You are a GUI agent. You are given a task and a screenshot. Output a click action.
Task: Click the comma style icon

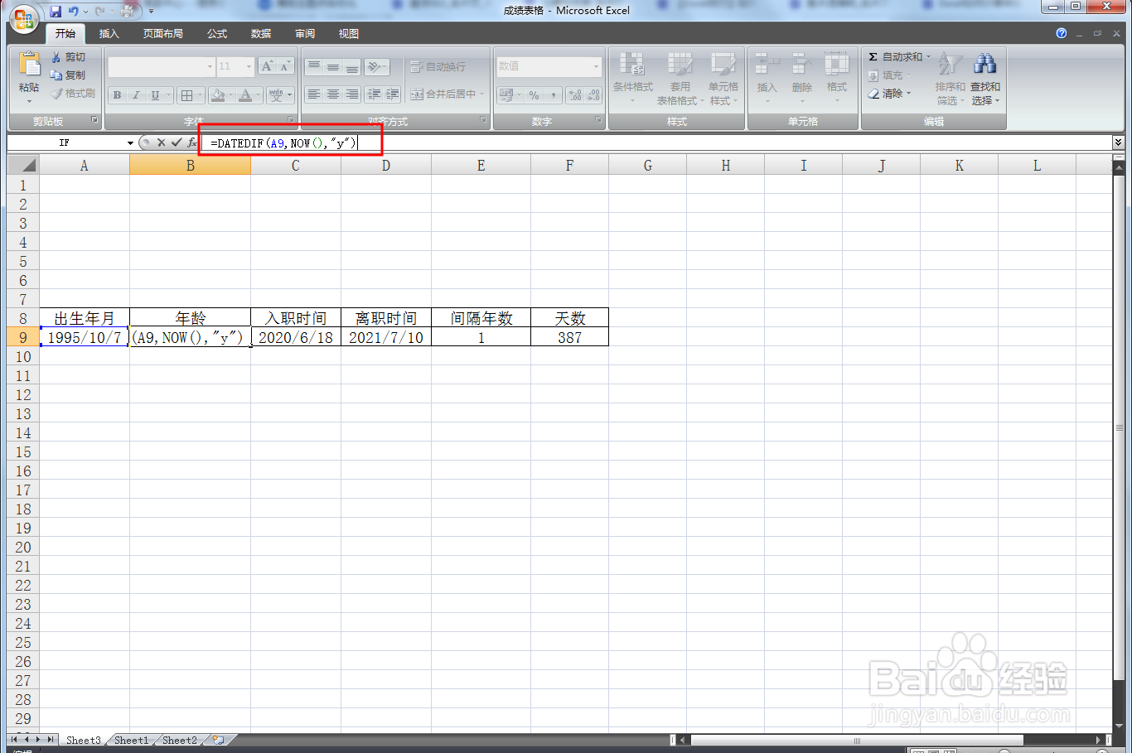click(x=554, y=95)
